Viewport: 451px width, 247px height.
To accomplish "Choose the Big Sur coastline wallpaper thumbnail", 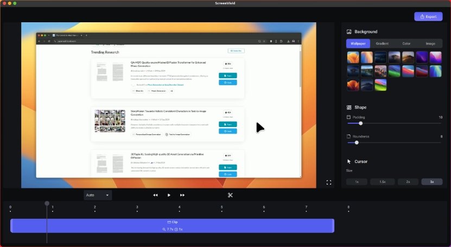I will coord(367,71).
